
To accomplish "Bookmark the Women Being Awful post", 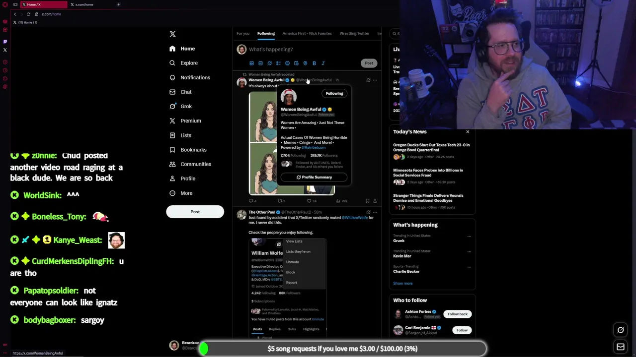I will point(367,201).
